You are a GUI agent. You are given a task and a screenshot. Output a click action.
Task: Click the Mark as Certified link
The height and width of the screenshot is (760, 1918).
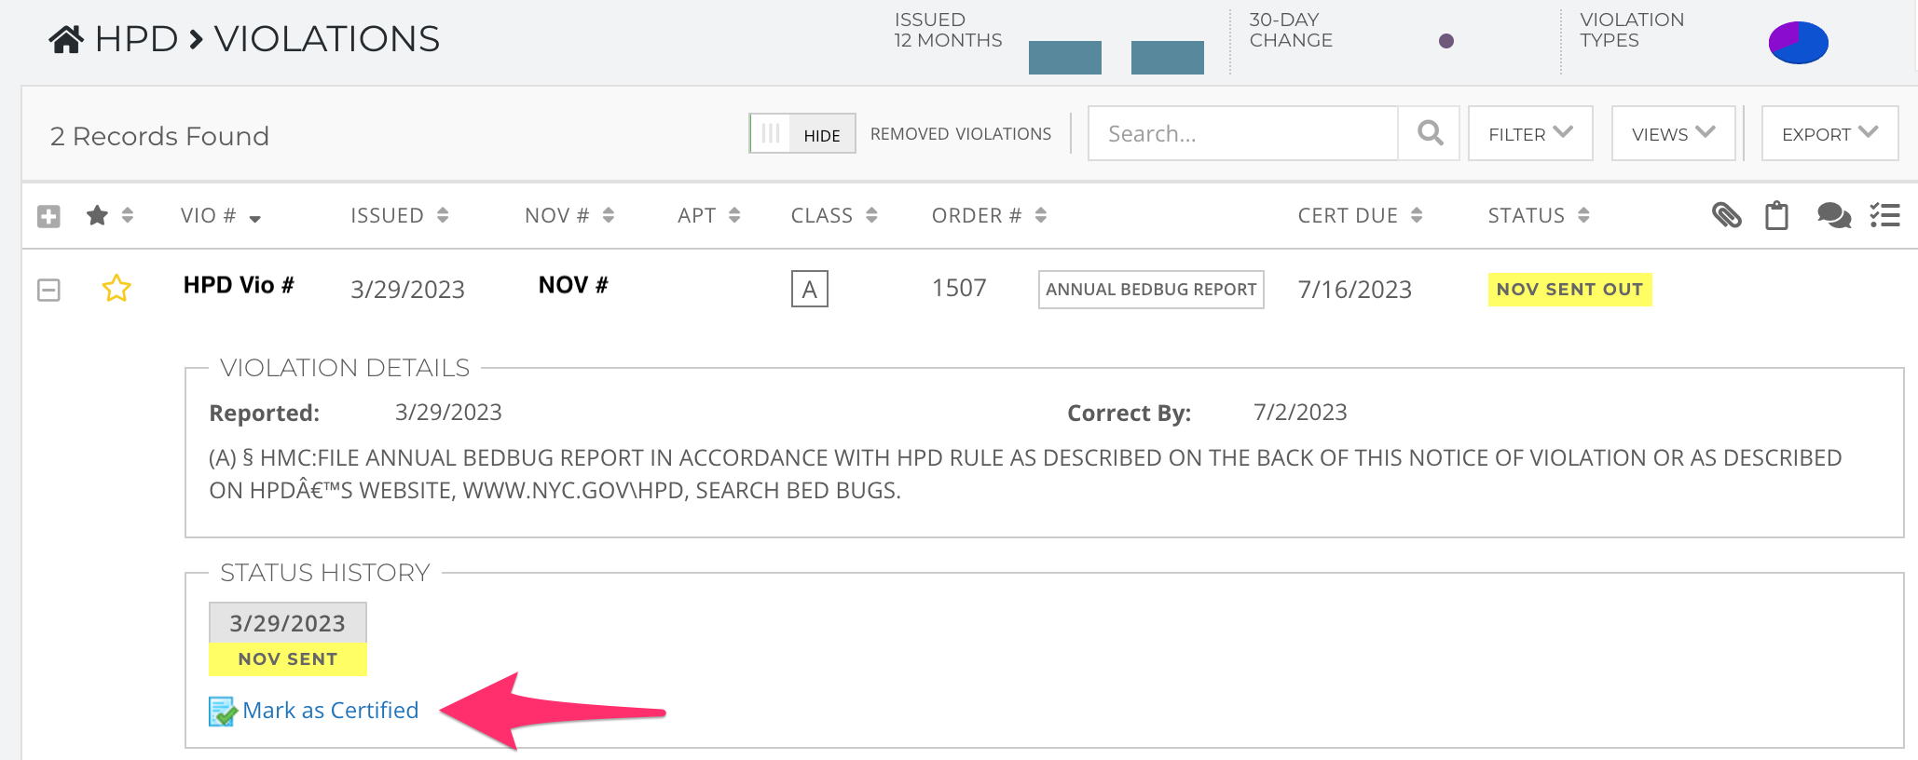(x=331, y=711)
